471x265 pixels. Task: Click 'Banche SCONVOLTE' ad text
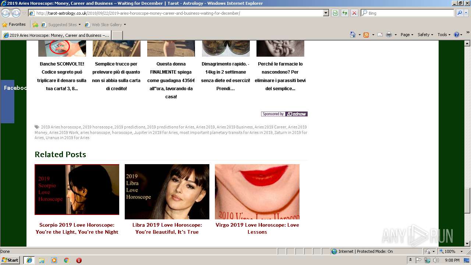[x=62, y=76]
